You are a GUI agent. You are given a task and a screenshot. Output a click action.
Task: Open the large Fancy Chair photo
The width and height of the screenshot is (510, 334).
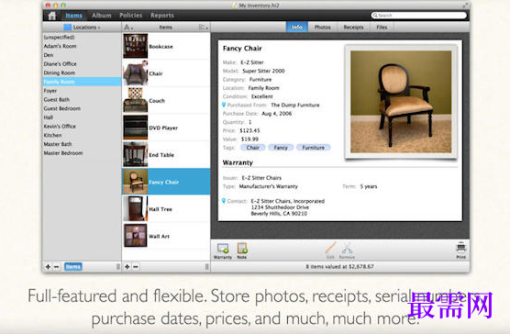[401, 102]
